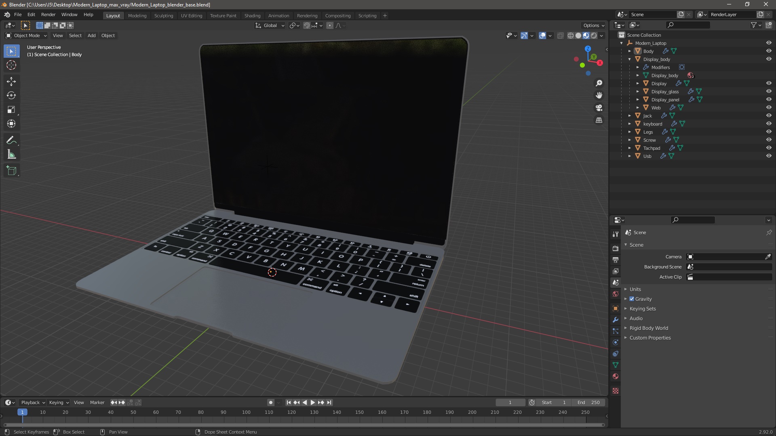Open the Playback dropdown in timeline
Viewport: 776px width, 436px height.
point(33,402)
